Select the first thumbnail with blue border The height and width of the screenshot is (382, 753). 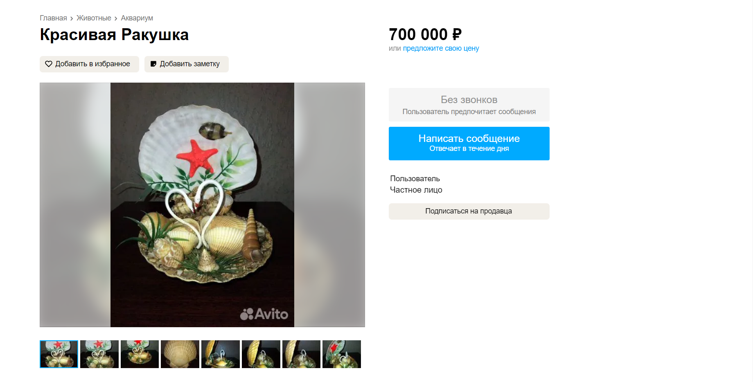point(59,354)
